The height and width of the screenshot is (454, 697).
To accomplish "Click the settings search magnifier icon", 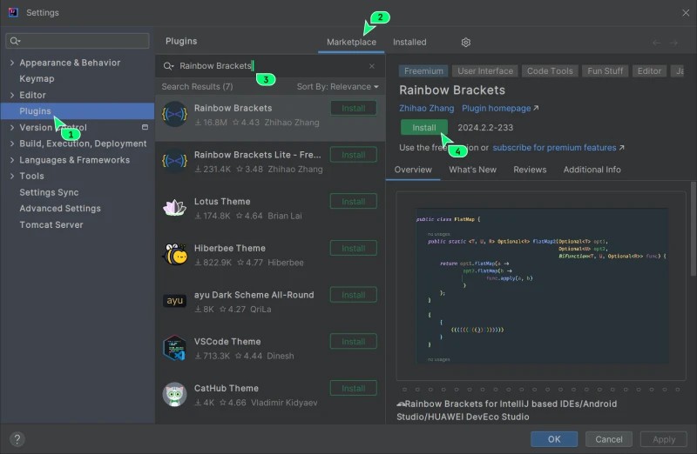I will 15,41.
